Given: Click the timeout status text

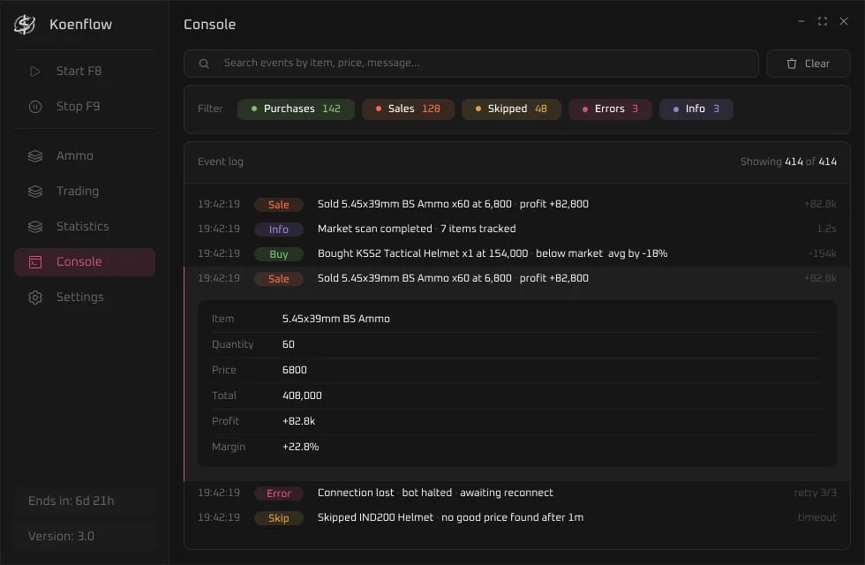Looking at the screenshot, I should (x=817, y=517).
